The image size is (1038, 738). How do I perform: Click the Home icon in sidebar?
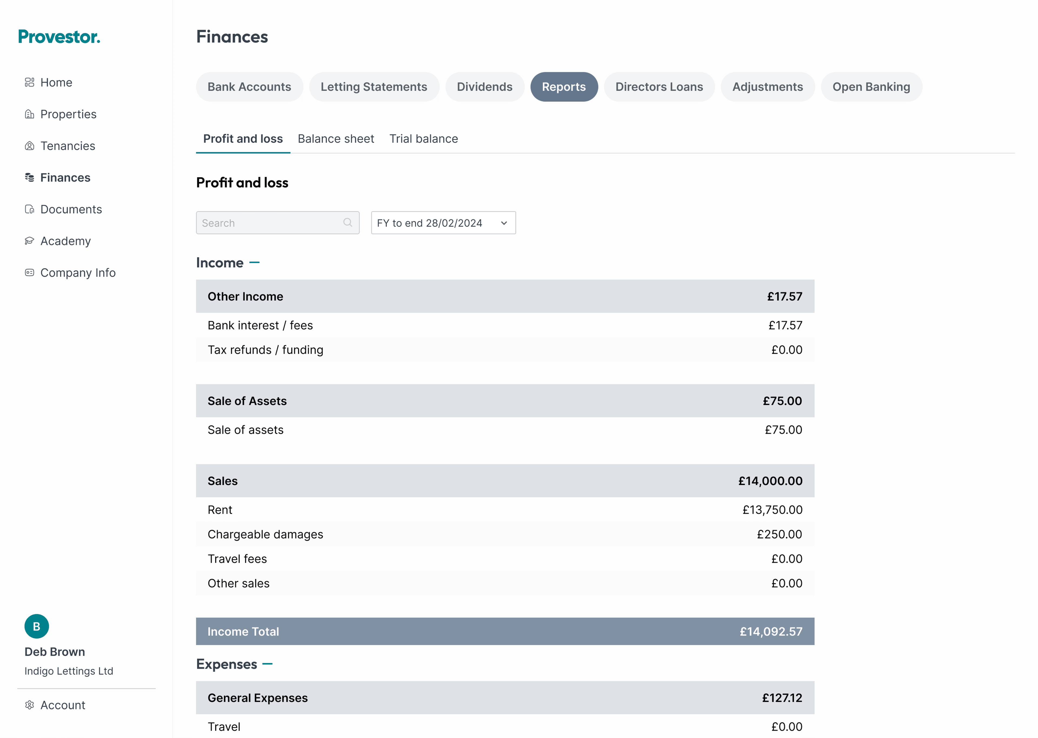click(x=29, y=82)
